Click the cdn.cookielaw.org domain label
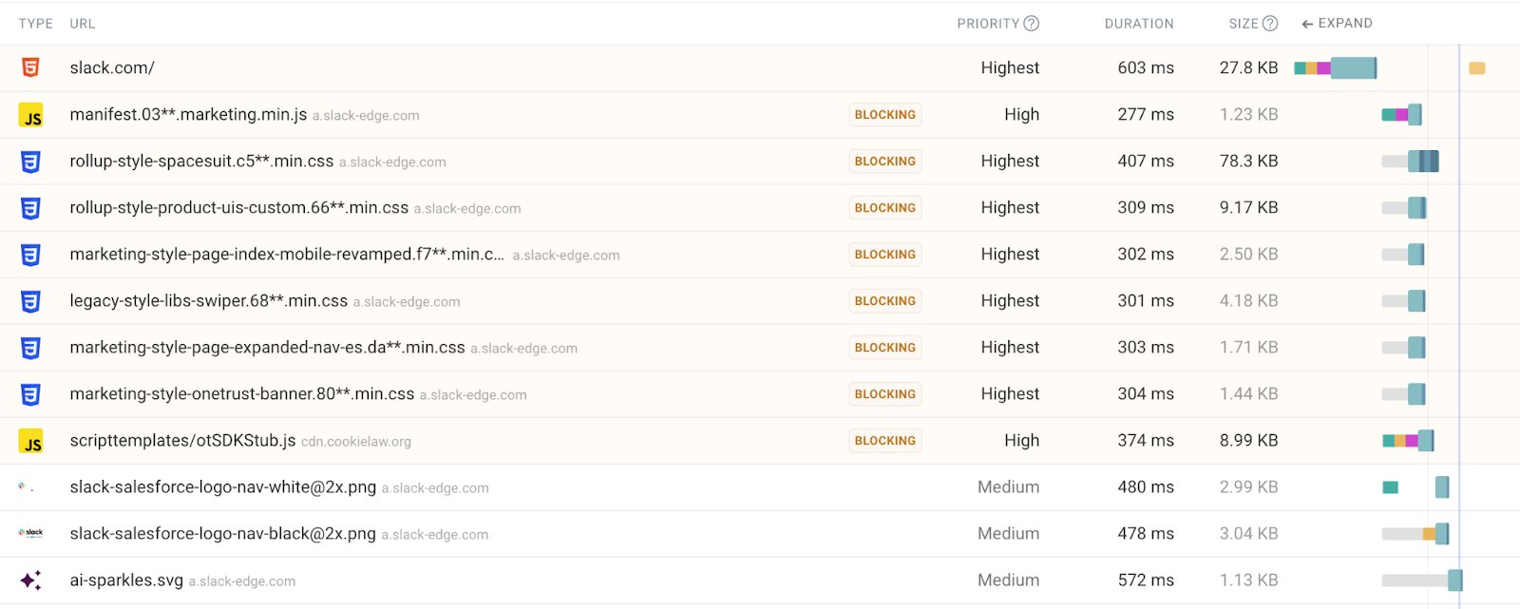 pos(356,442)
